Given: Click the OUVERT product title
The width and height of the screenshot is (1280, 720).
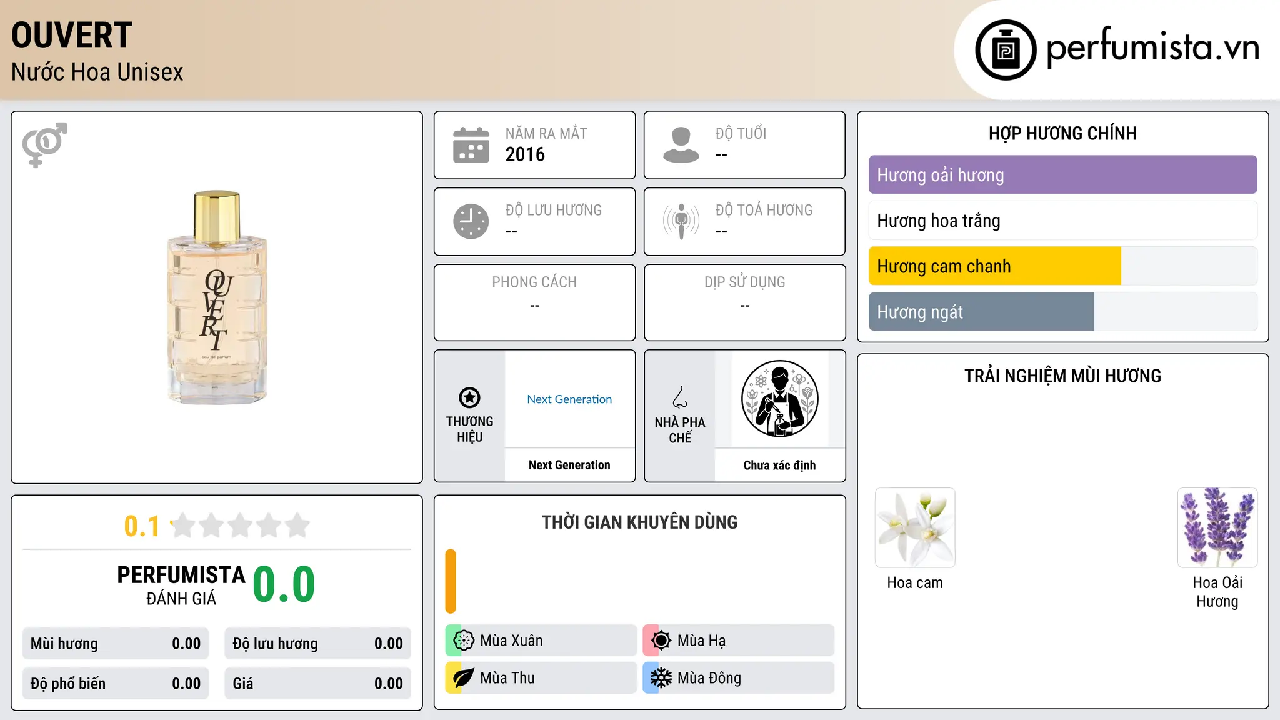Looking at the screenshot, I should 72,36.
